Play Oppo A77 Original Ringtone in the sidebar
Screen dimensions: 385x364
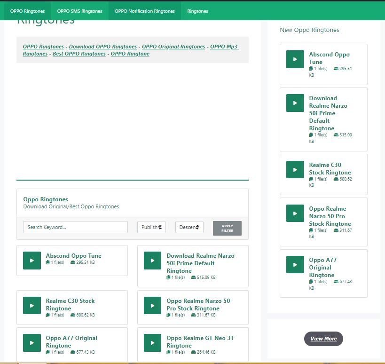pos(295,264)
